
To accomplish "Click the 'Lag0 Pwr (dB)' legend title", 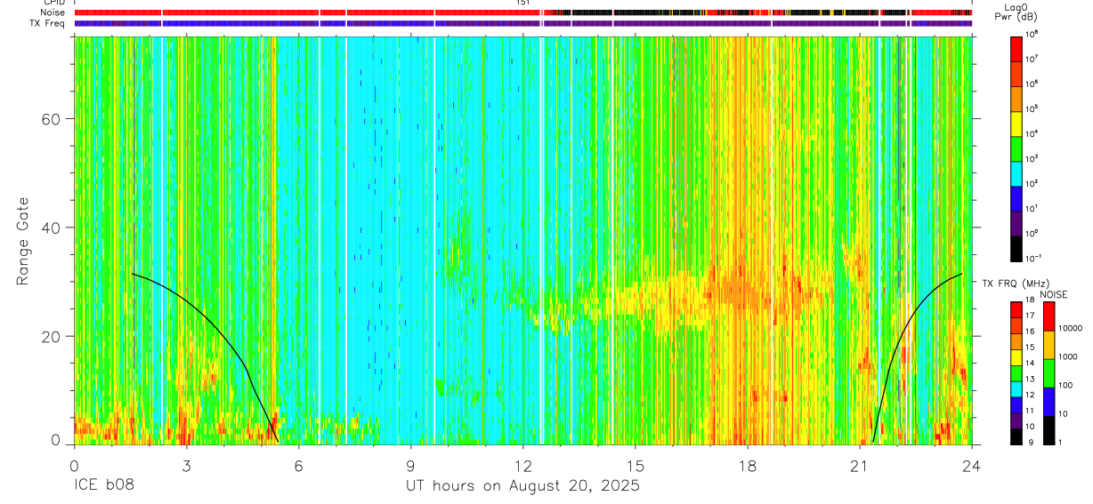I will [1016, 12].
